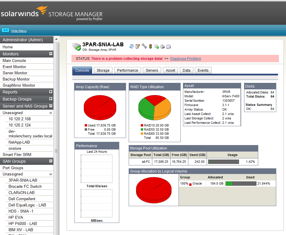This screenshot has width=286, height=235.
Task: Select HP EVA
Action: (16, 218)
